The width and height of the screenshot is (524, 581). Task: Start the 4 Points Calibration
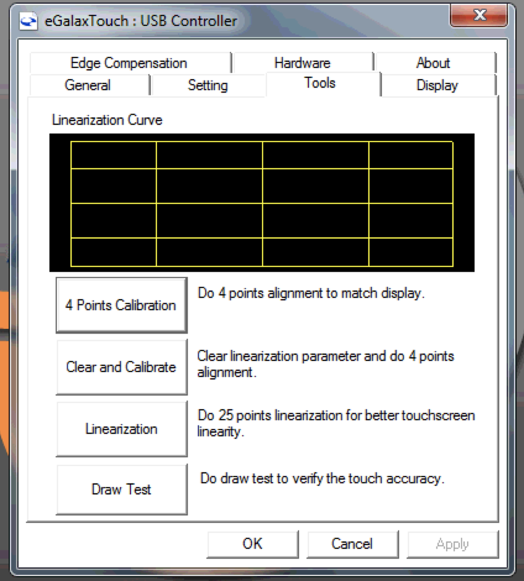tap(121, 304)
